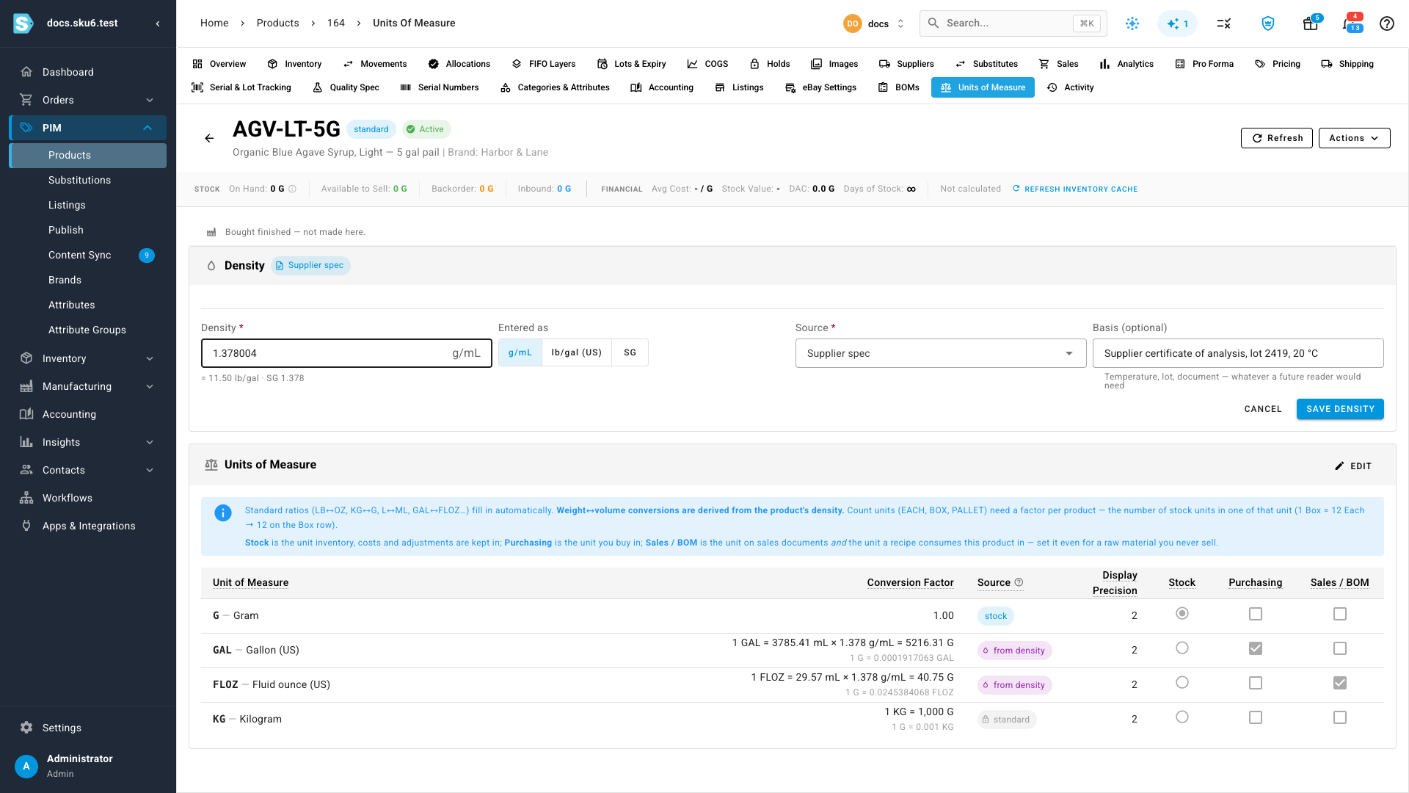Click the Density value input field
Viewport: 1409px width, 793px height.
point(346,353)
